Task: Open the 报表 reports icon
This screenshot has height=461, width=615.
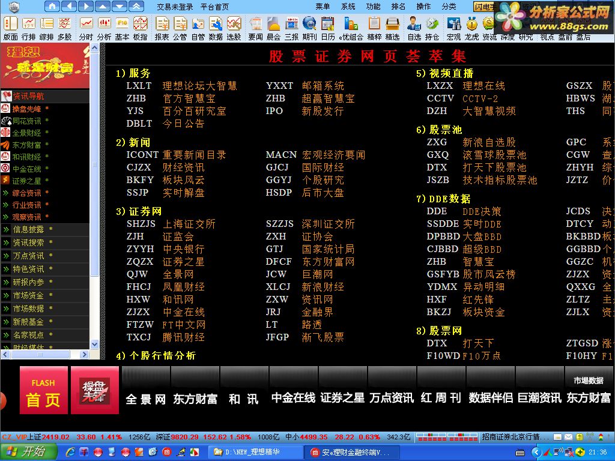Action: (162, 28)
